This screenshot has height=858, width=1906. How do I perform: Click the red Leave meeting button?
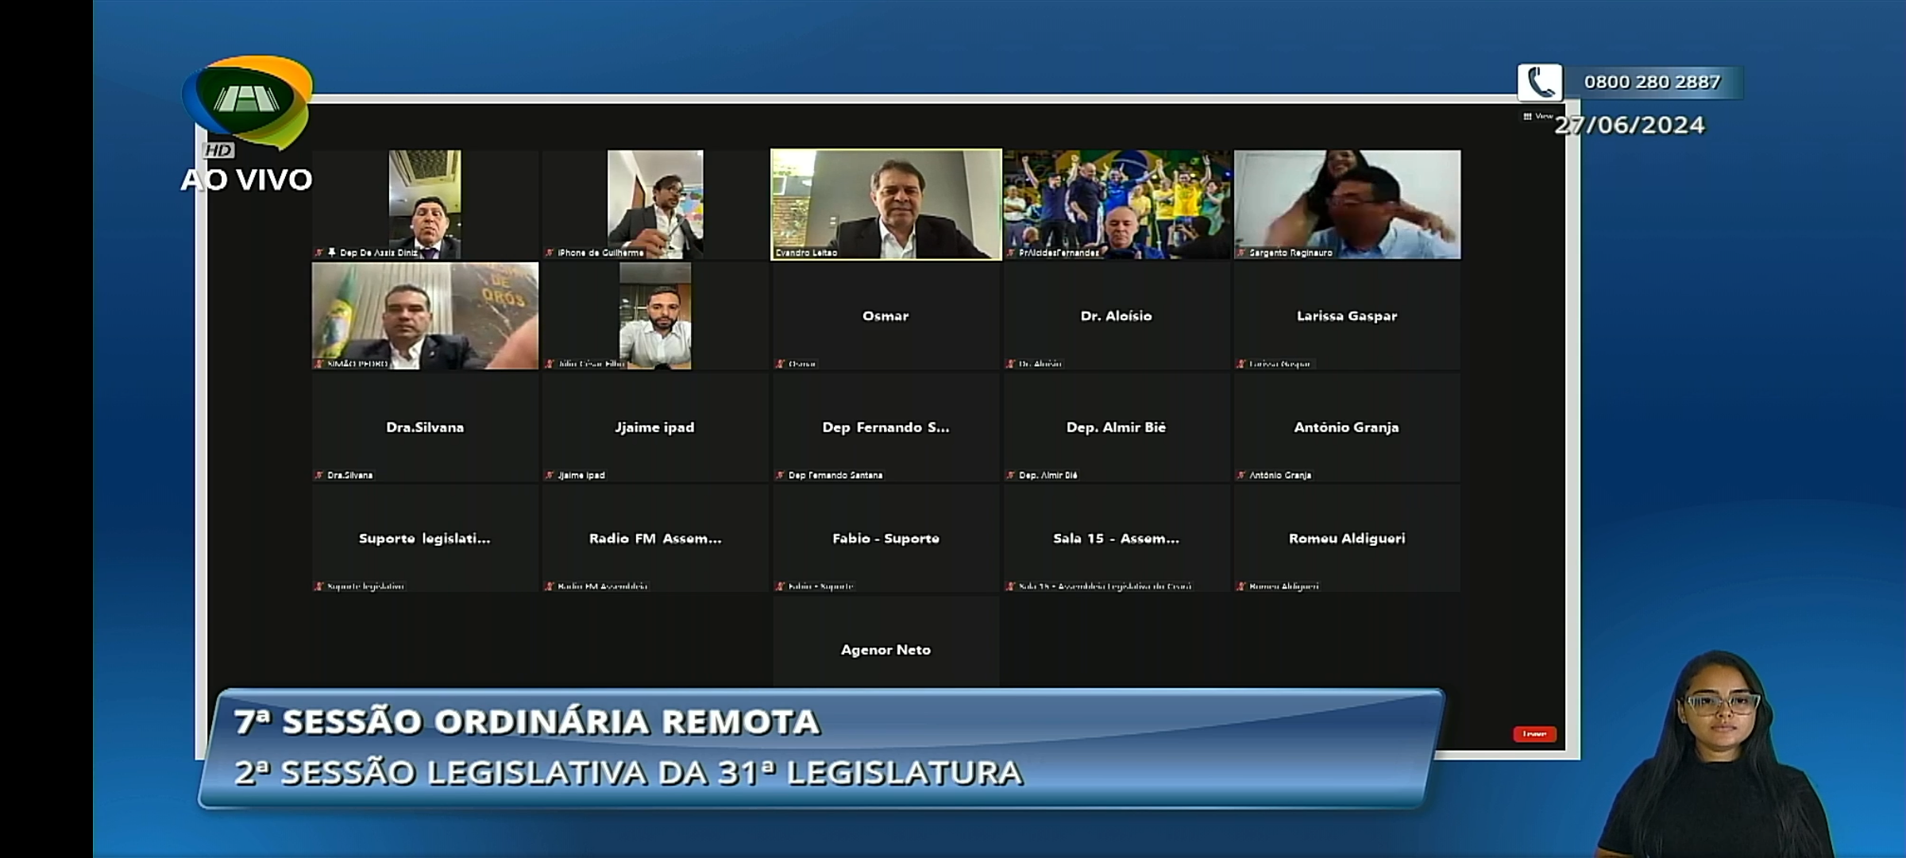pos(1534,734)
